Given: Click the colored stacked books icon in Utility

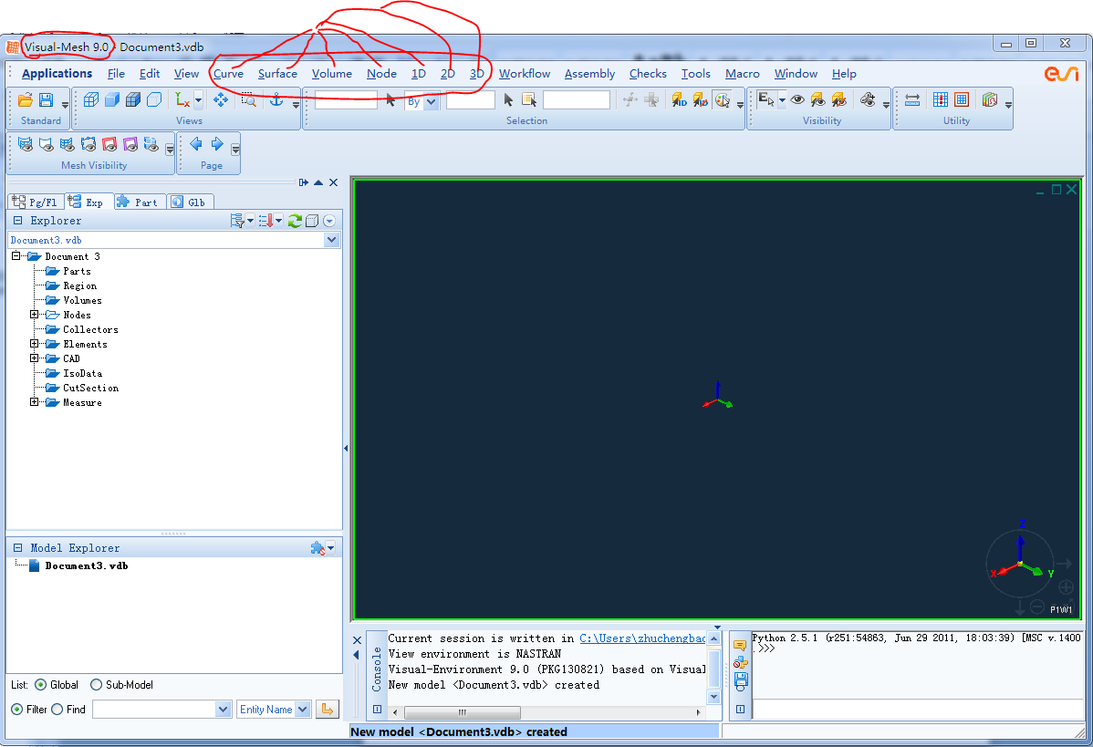Looking at the screenshot, I should click(x=990, y=100).
